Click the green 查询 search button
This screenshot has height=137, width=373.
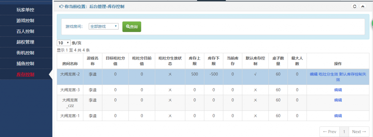click(x=132, y=27)
